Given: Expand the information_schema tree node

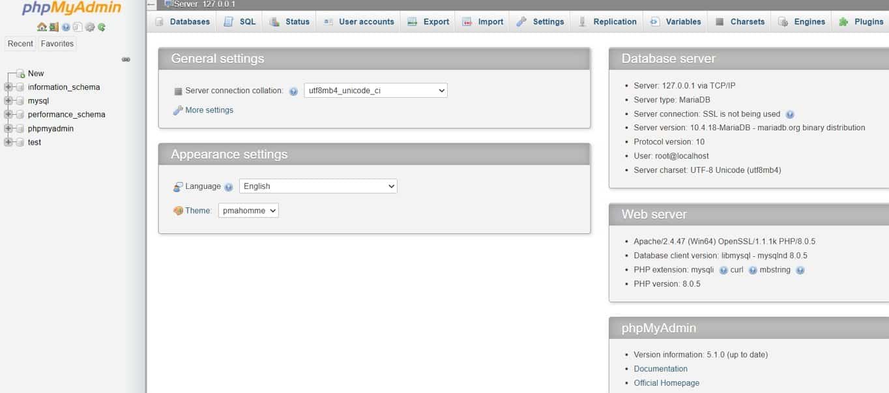Looking at the screenshot, I should pos(8,87).
